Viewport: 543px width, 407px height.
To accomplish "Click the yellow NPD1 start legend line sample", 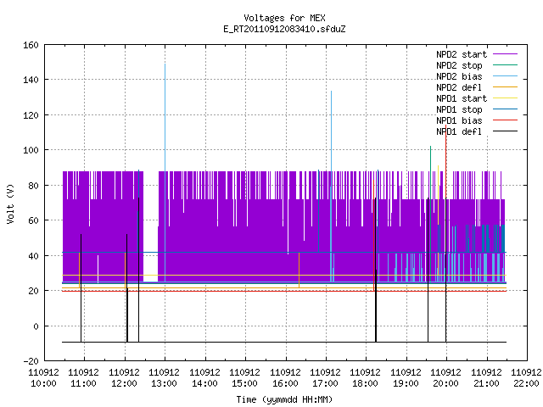I will [505, 98].
